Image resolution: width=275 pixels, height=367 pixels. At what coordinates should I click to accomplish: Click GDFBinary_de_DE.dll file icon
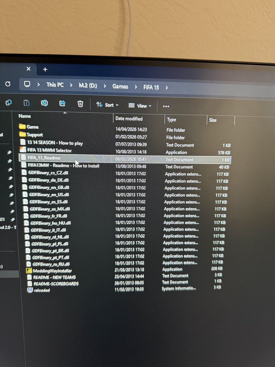24,180
